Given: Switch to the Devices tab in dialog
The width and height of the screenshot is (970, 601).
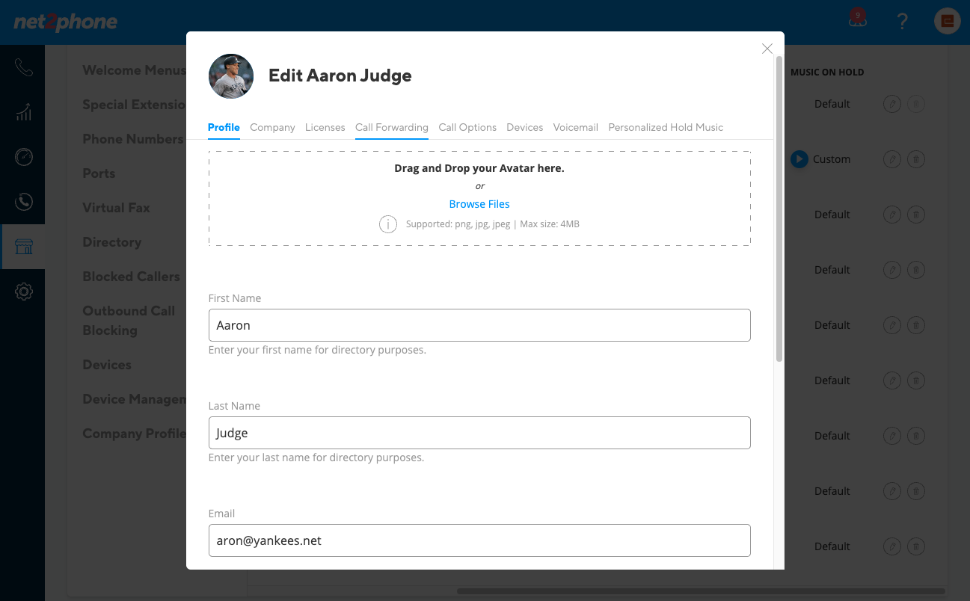Looking at the screenshot, I should 525,128.
